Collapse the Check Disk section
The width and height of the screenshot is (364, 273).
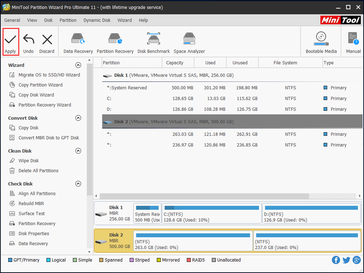[78, 184]
